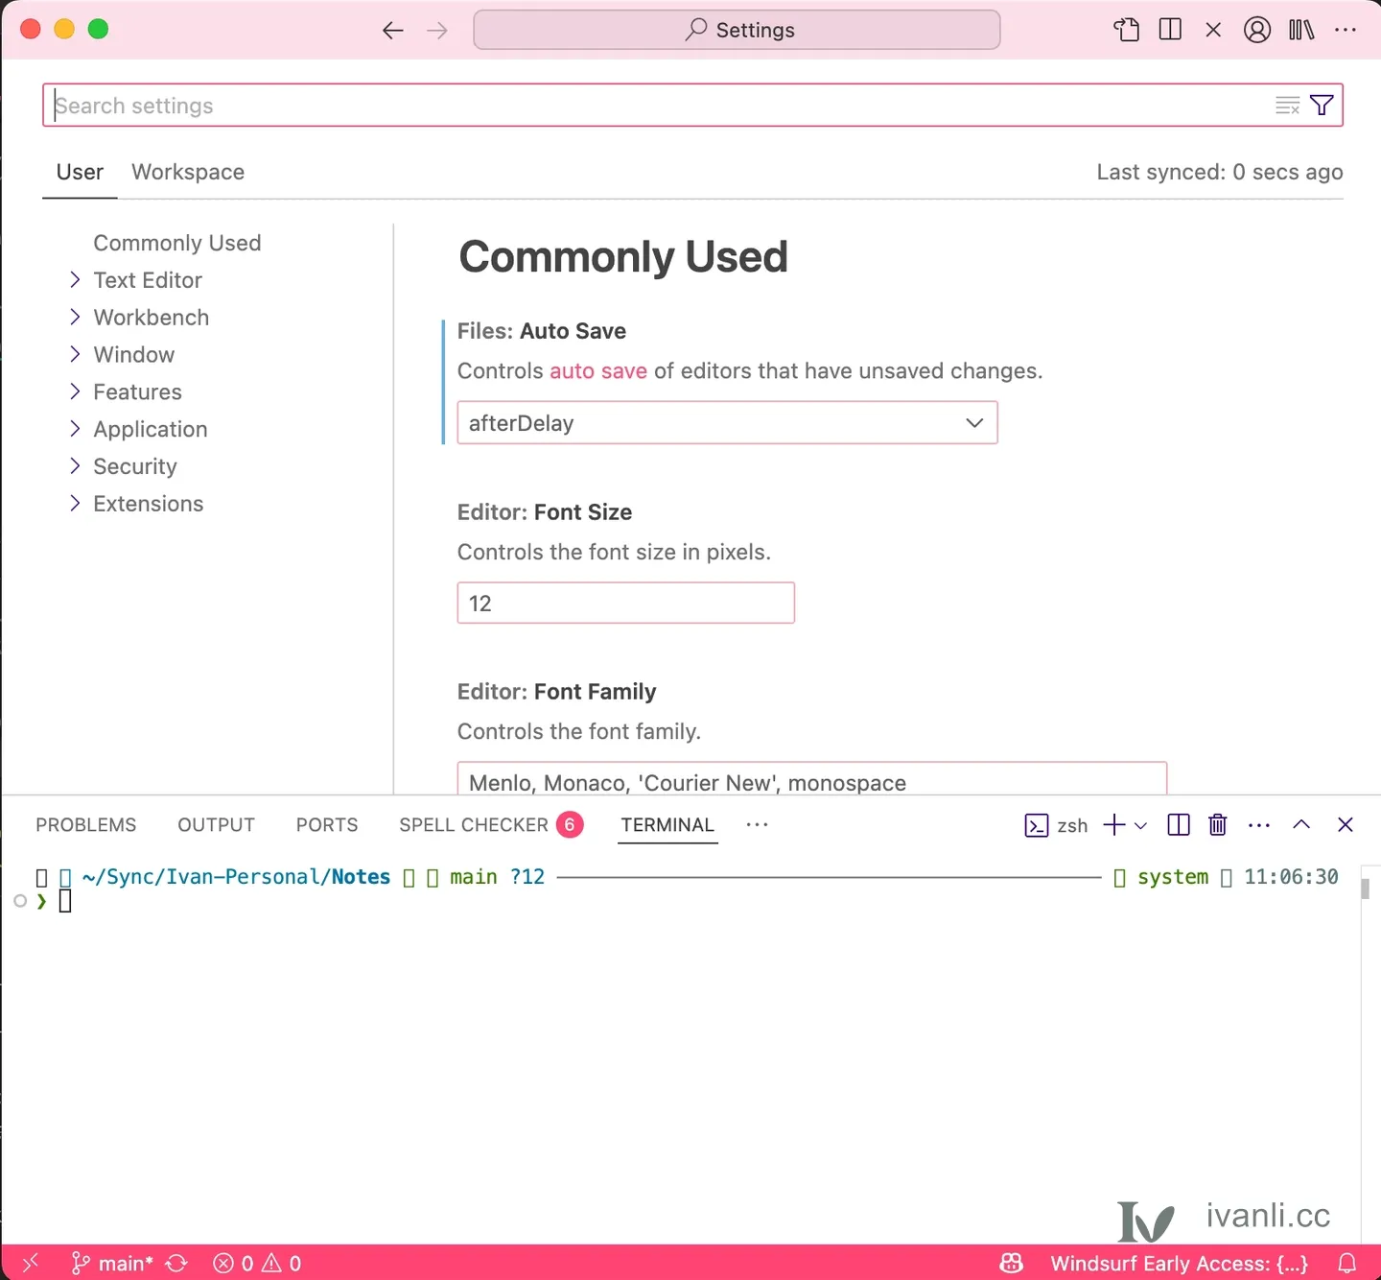Open notifications bell in status bar

click(x=1347, y=1264)
